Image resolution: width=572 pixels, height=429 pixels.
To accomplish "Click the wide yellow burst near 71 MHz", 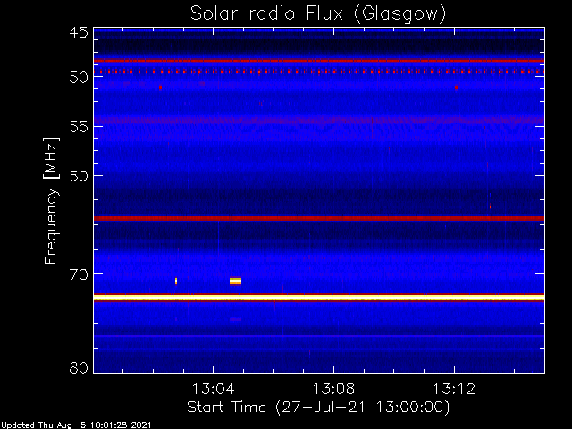I will 235,281.
